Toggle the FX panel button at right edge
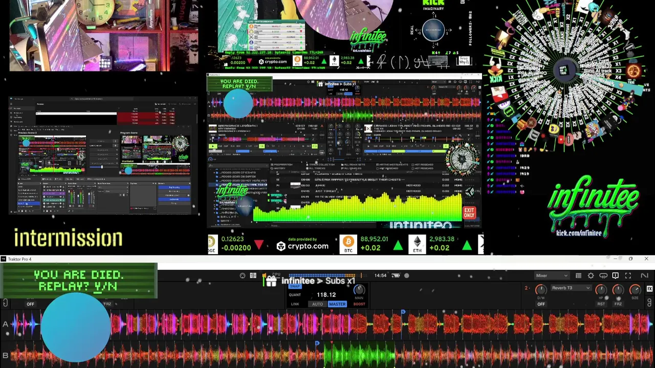This screenshot has width=655, height=368. coord(649,289)
